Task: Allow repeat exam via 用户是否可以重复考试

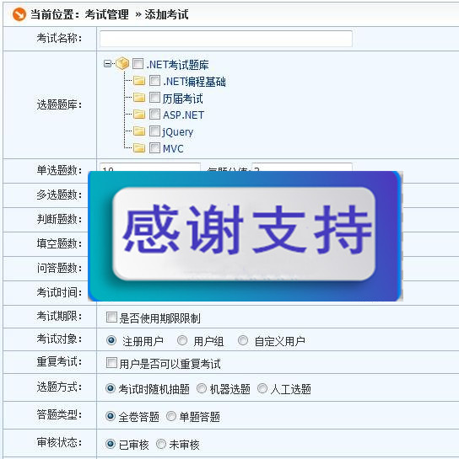Action: pyautogui.click(x=111, y=363)
